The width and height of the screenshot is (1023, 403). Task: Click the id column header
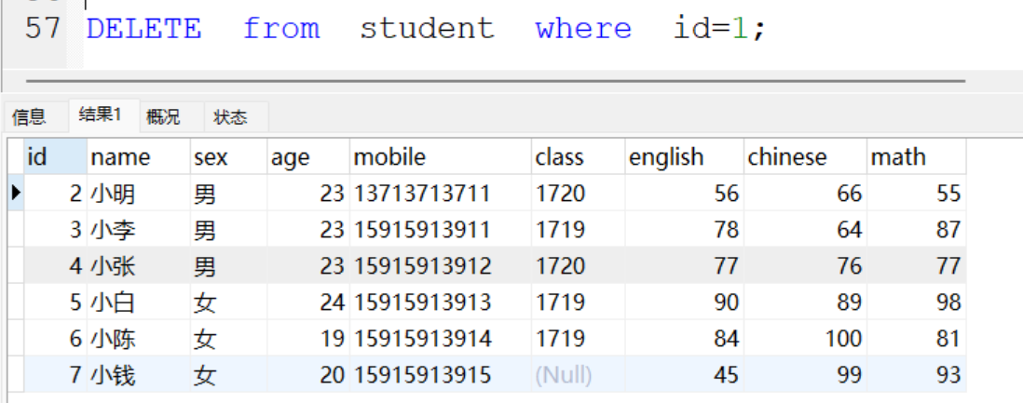pyautogui.click(x=54, y=157)
